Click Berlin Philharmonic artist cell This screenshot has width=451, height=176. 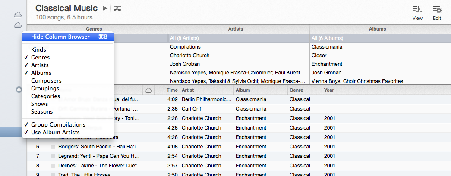pos(207,99)
